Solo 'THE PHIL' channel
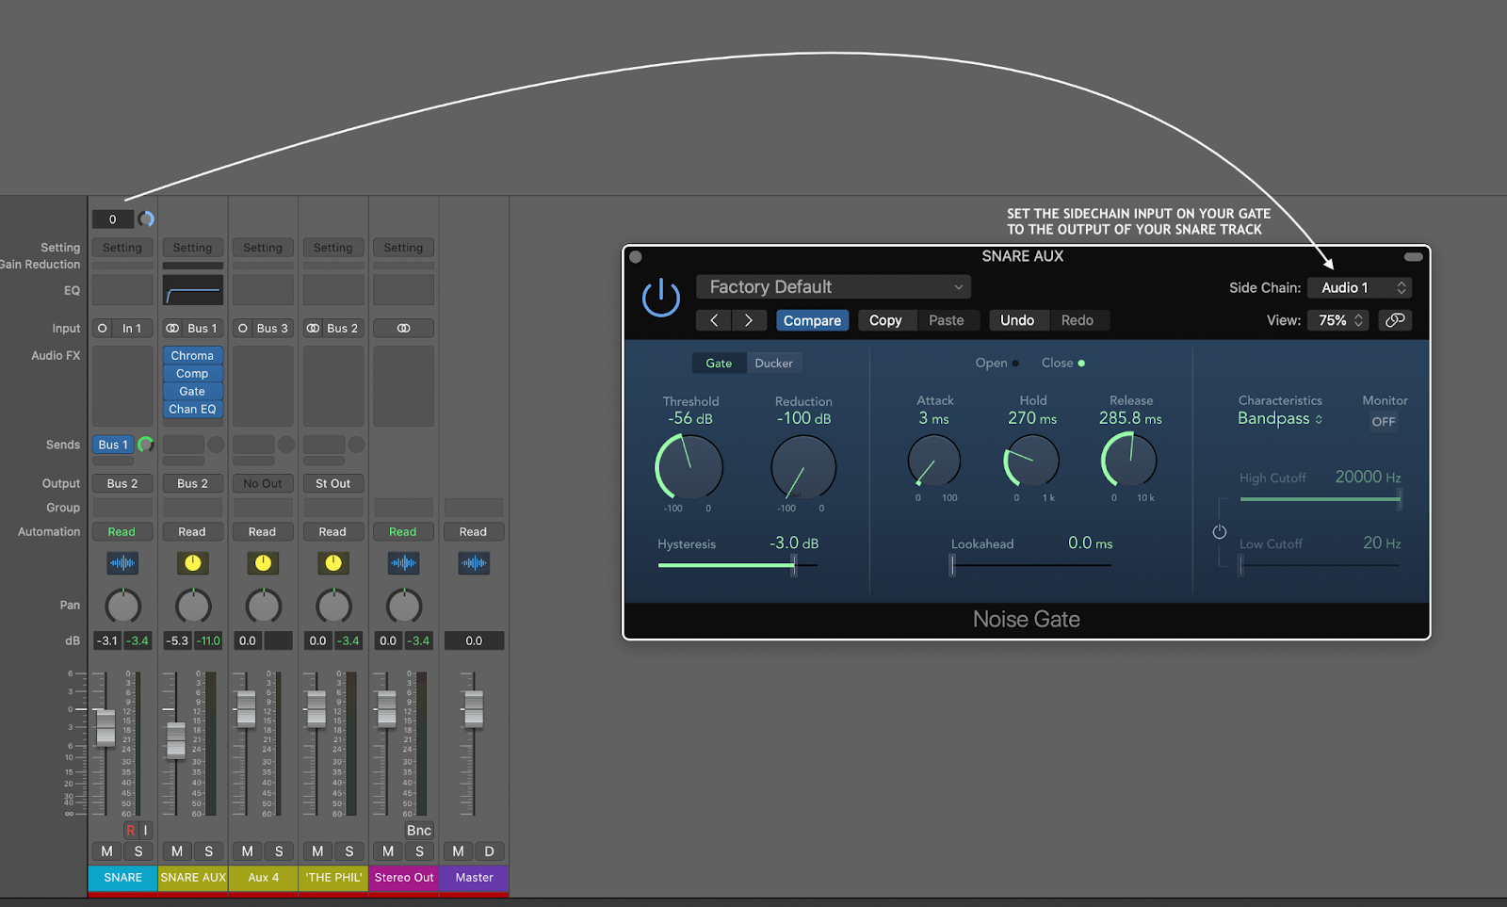The width and height of the screenshot is (1507, 907). pyautogui.click(x=349, y=851)
